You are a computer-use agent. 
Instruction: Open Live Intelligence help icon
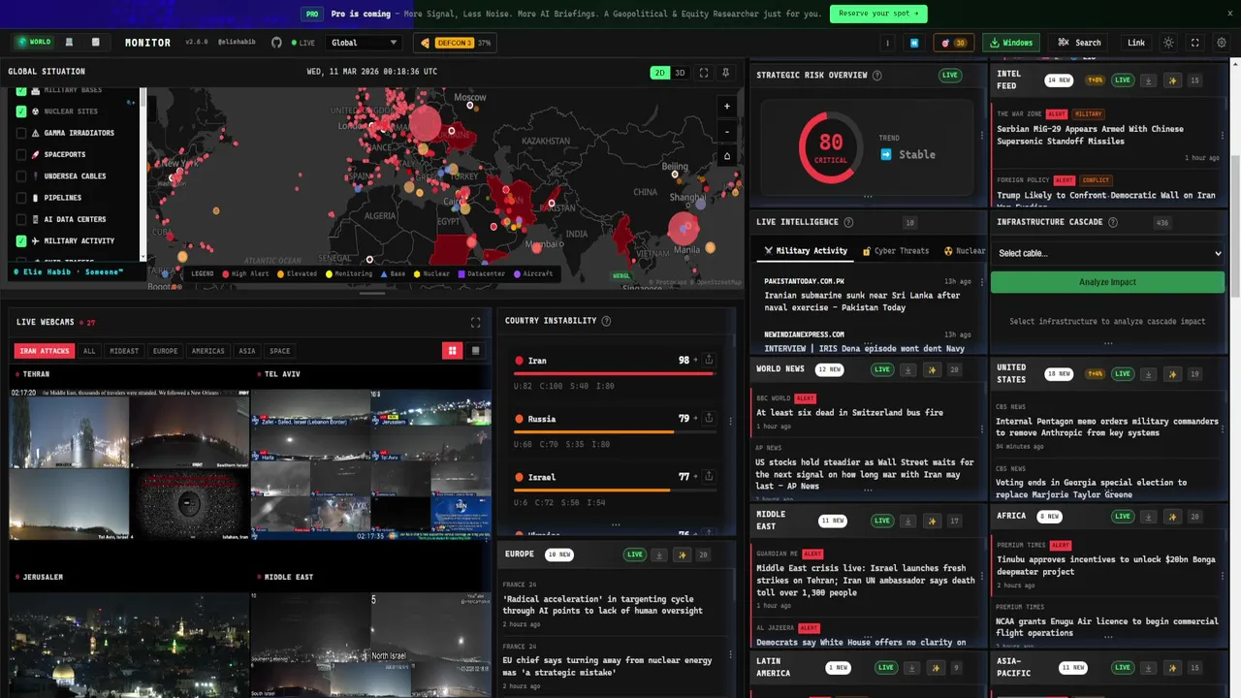click(848, 222)
